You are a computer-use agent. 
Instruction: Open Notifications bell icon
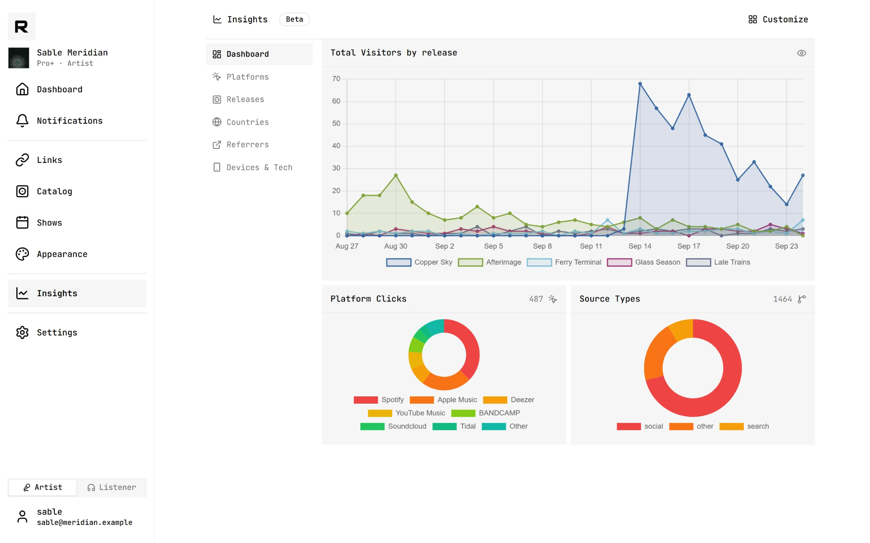click(22, 121)
